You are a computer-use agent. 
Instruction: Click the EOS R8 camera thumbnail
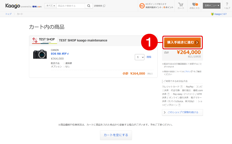point(40,54)
